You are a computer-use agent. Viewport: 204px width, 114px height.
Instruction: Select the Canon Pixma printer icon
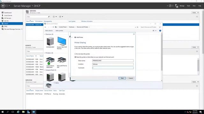[x=50, y=61]
